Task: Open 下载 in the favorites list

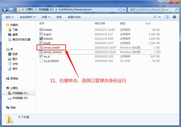Action: coord(15,30)
